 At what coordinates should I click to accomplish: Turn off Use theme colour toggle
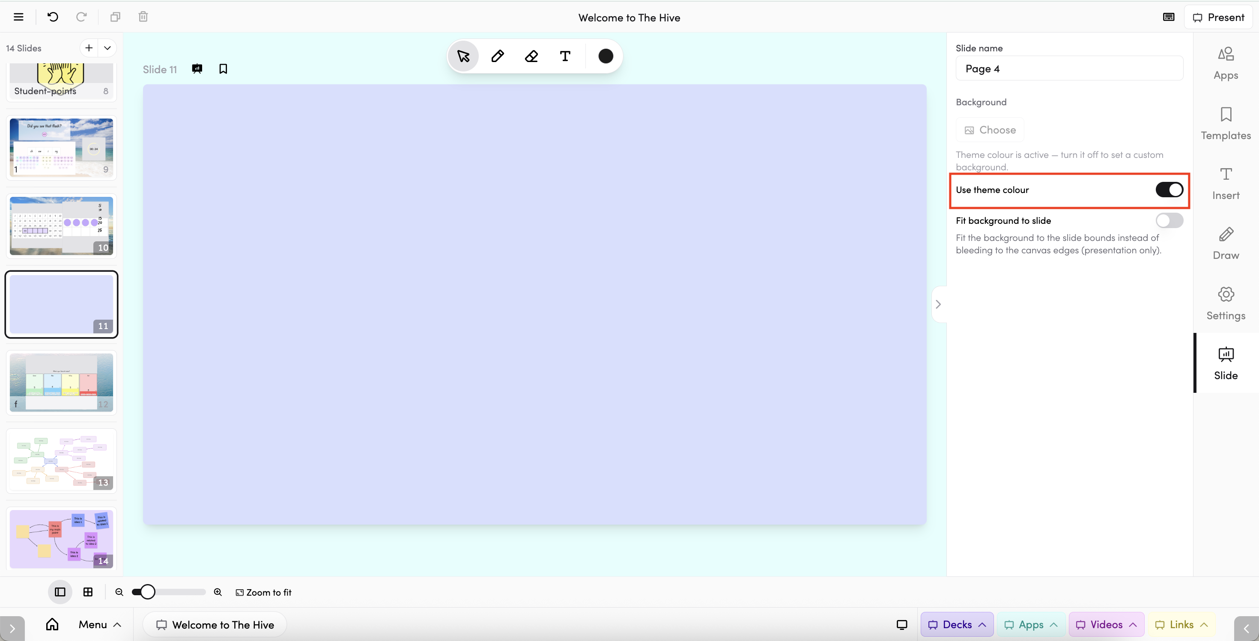pyautogui.click(x=1169, y=190)
